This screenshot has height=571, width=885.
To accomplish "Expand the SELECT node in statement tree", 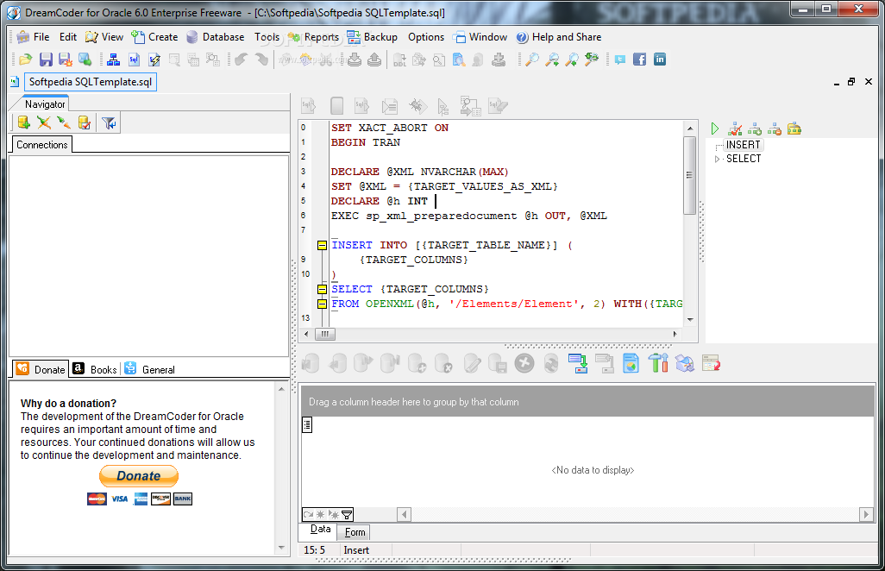I will tap(717, 159).
